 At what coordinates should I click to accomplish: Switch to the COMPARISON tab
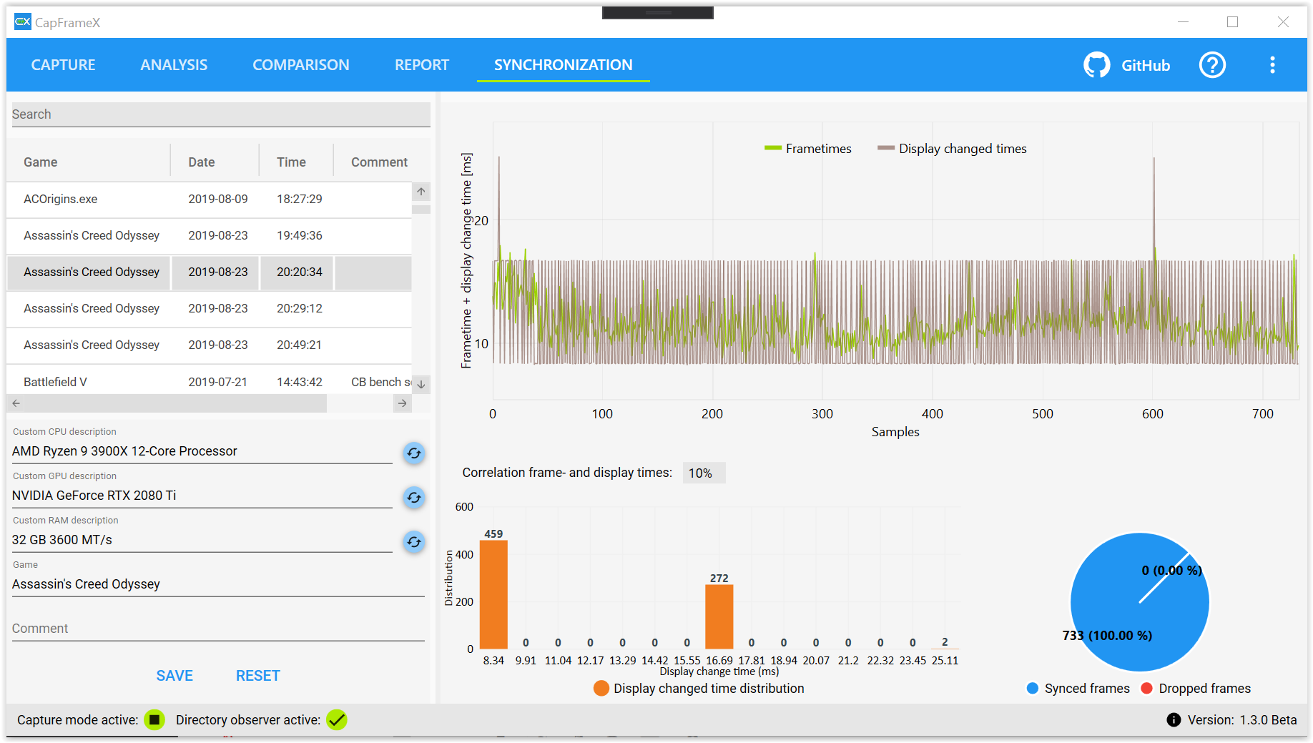[x=301, y=64]
